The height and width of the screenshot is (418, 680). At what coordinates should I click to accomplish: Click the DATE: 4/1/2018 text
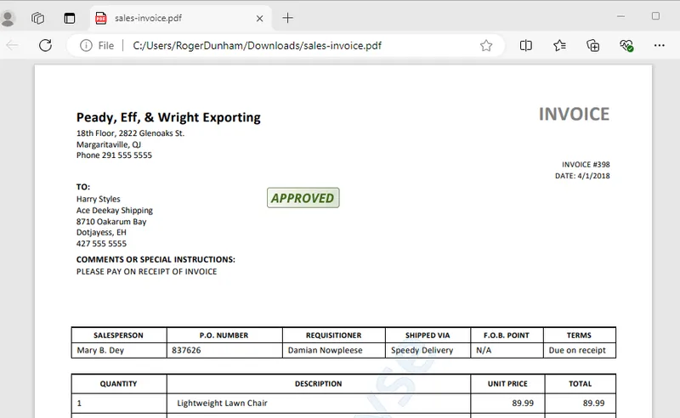point(582,176)
